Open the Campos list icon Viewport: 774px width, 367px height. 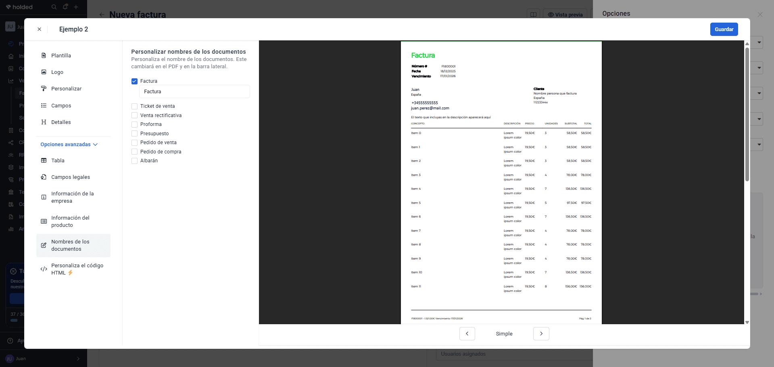[44, 105]
